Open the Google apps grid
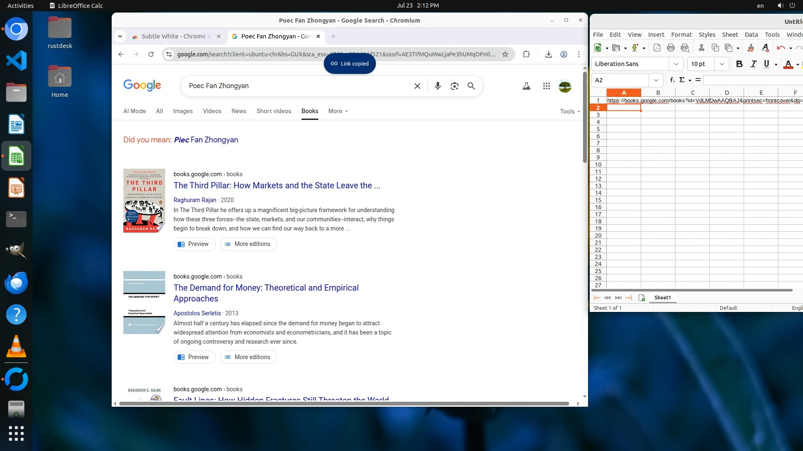This screenshot has height=451, width=803. coord(546,86)
